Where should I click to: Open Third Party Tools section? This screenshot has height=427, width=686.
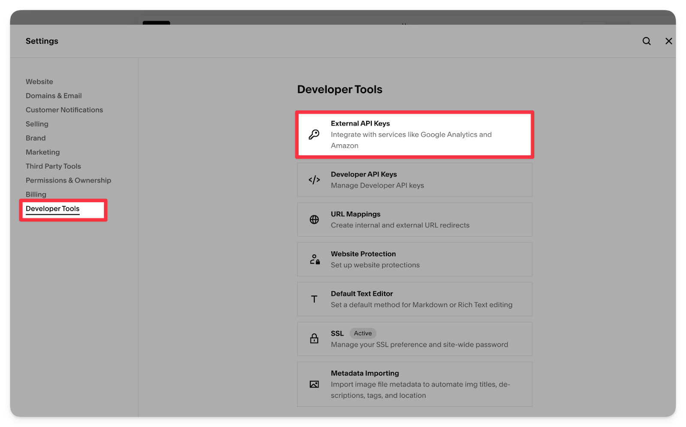pos(53,167)
